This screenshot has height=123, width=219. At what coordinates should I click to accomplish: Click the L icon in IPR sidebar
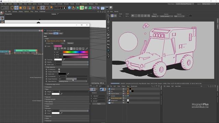[108, 54]
